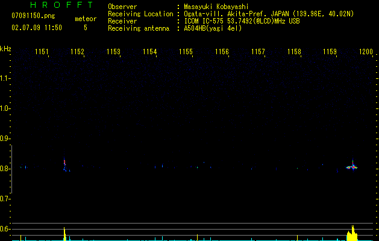Click the 1154 time axis label
Image resolution: width=379 pixels, height=241 pixels.
(149, 51)
